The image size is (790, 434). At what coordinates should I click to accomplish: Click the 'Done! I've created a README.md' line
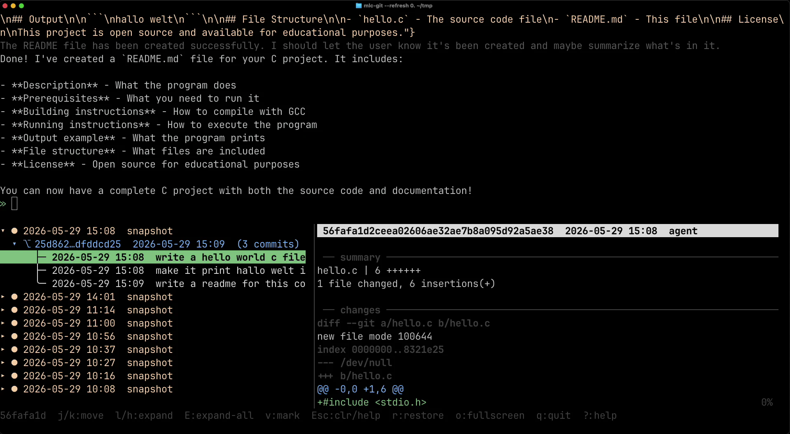pos(201,59)
